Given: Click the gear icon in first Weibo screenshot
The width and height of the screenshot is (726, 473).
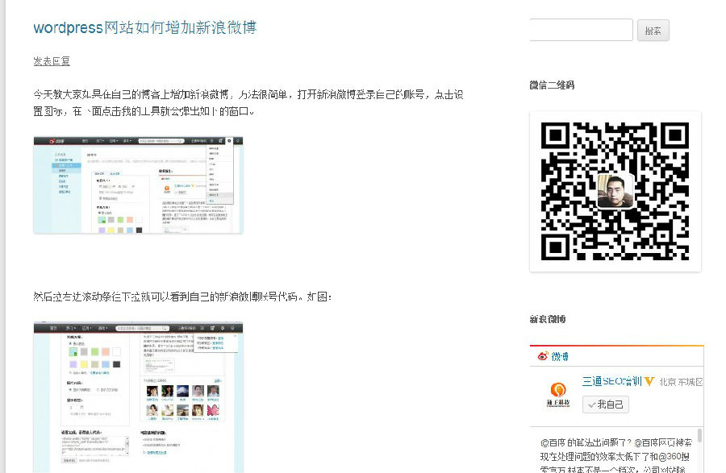Looking at the screenshot, I should [x=229, y=140].
